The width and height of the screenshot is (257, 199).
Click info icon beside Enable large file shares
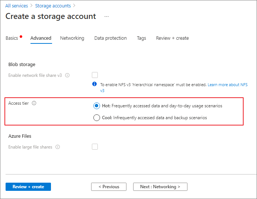(58, 147)
